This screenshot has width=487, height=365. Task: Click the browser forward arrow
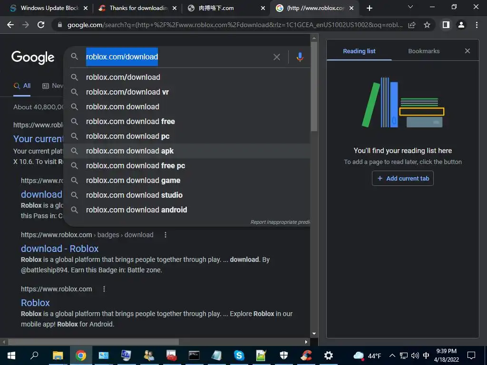pyautogui.click(x=26, y=25)
